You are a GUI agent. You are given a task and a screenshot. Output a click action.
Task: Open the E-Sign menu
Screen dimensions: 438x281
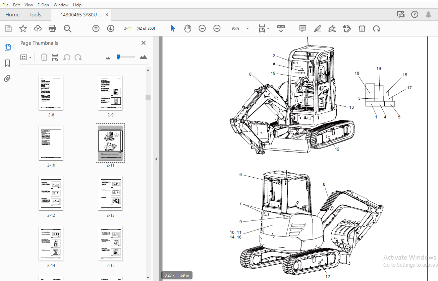[x=43, y=5]
